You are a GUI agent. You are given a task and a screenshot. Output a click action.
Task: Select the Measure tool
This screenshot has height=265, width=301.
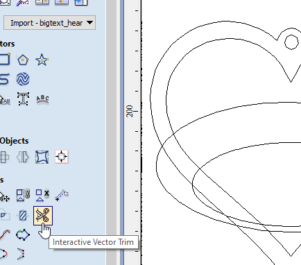point(62,195)
